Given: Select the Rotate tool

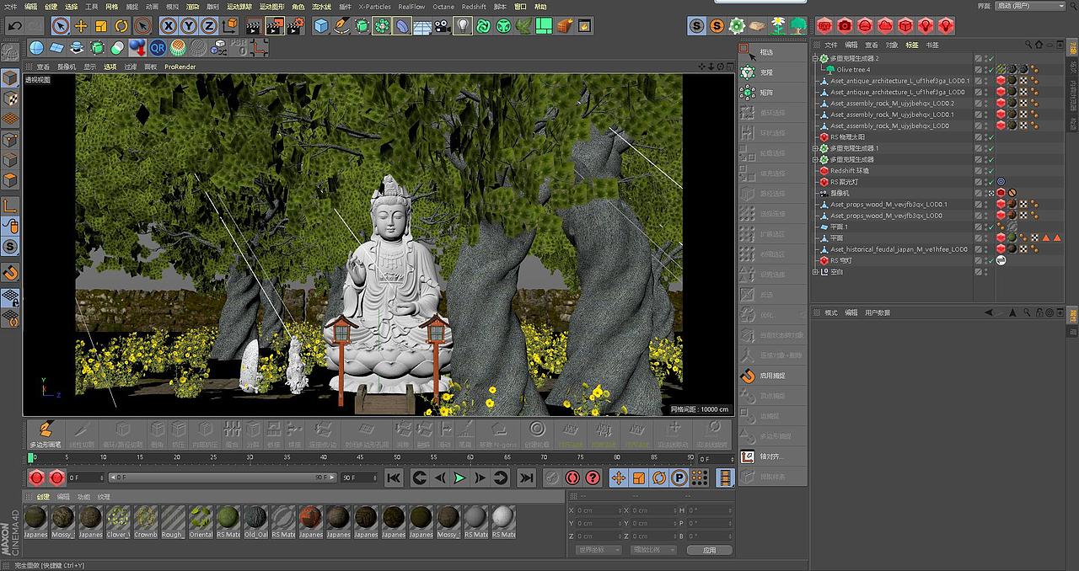Looking at the screenshot, I should click(122, 26).
